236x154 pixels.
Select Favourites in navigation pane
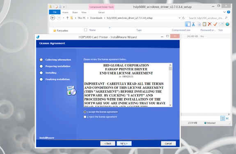tap(61, 31)
